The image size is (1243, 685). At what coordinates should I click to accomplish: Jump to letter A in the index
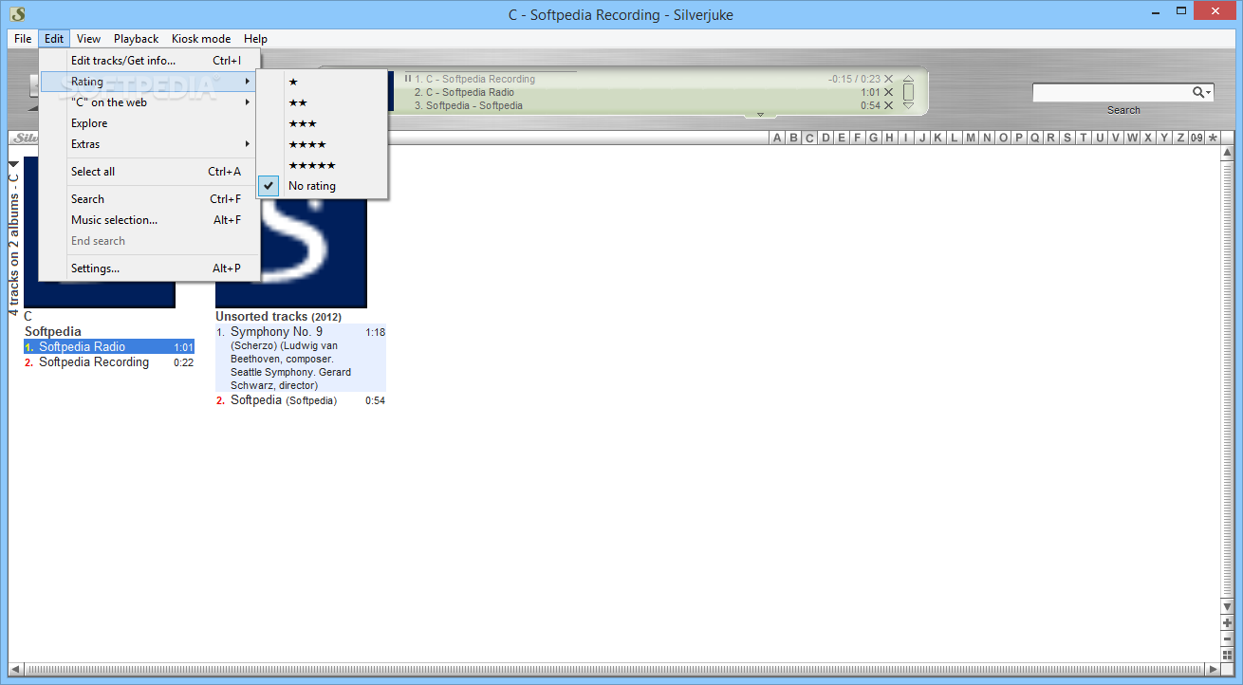[777, 138]
